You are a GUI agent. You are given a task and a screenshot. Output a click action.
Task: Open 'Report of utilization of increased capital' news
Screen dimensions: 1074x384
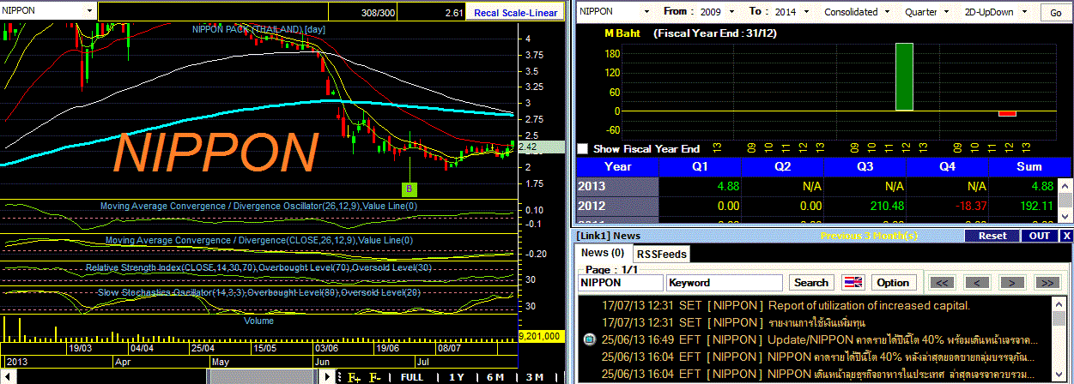(x=869, y=305)
